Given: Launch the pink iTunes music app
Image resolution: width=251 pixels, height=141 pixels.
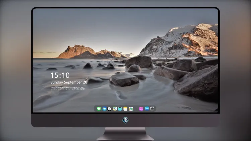Looking at the screenshot, I should (x=141, y=109).
